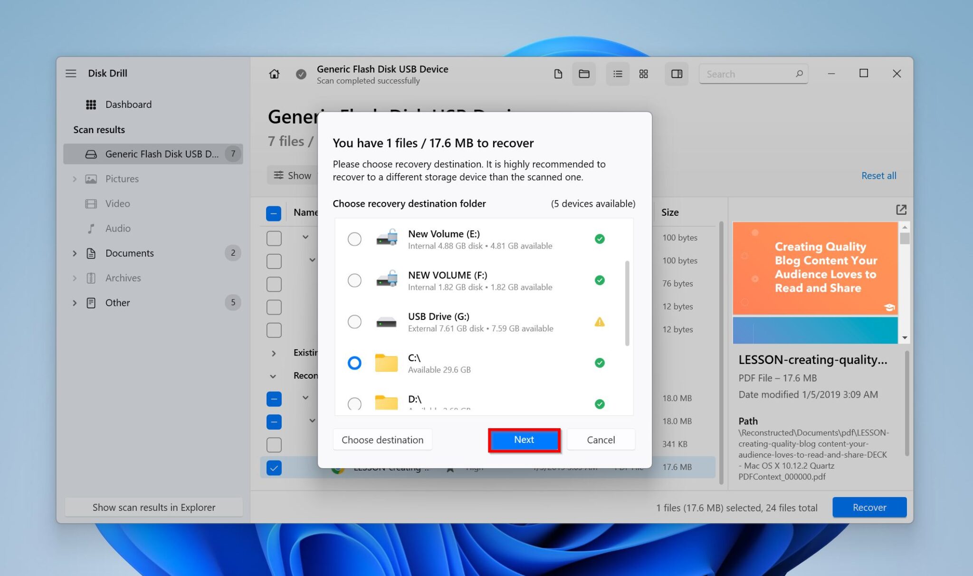Click the Dashboard grid icon

91,105
